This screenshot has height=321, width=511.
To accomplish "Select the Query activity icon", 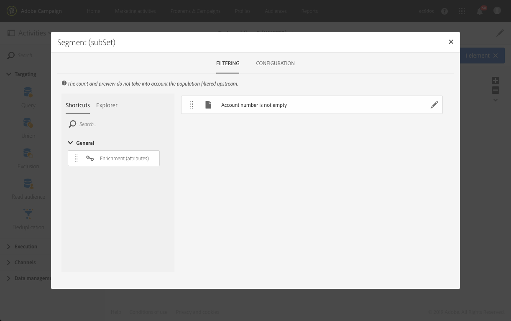I will point(28,92).
